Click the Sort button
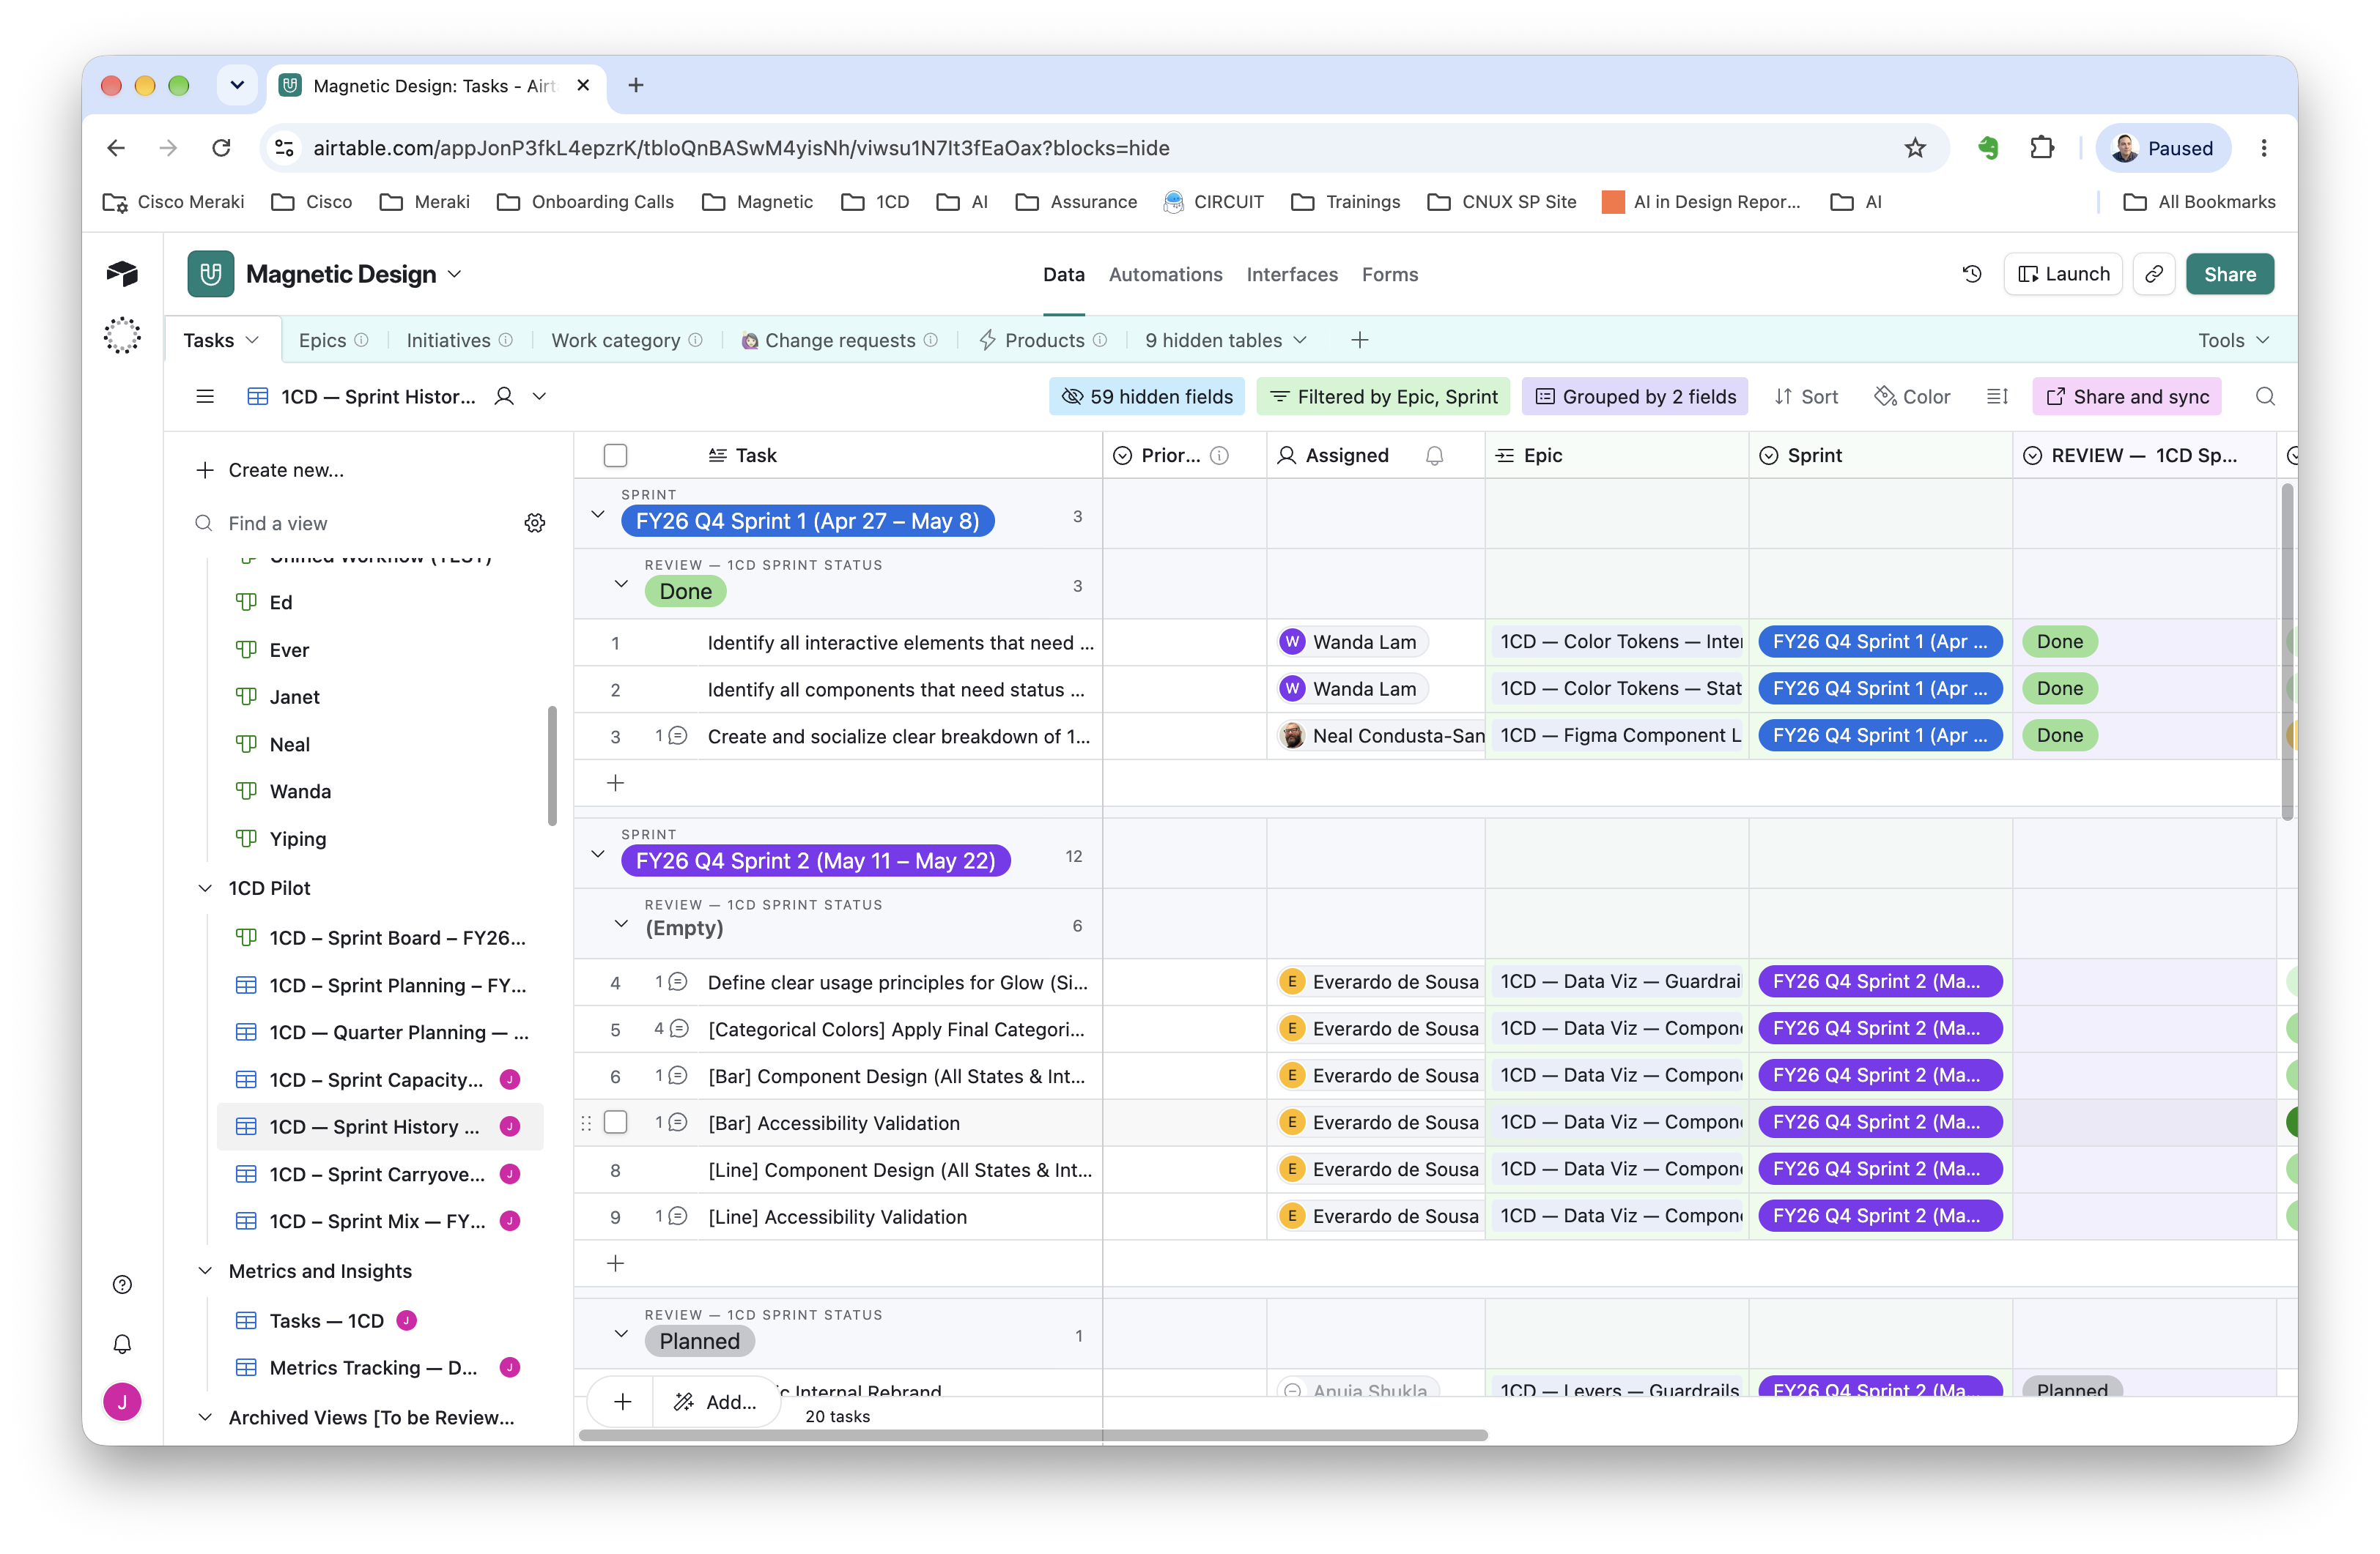This screenshot has height=1554, width=2380. tap(1806, 397)
